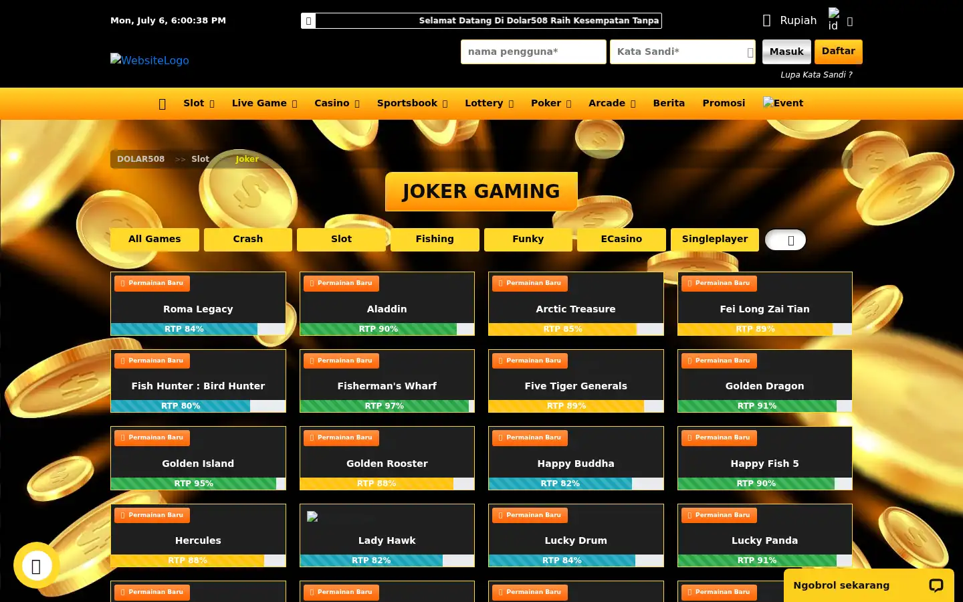Open the Ngobrol sekarang chat button
Image resolution: width=963 pixels, height=602 pixels.
tap(869, 585)
